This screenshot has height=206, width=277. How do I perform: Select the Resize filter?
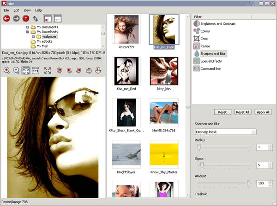pyautogui.click(x=202, y=46)
